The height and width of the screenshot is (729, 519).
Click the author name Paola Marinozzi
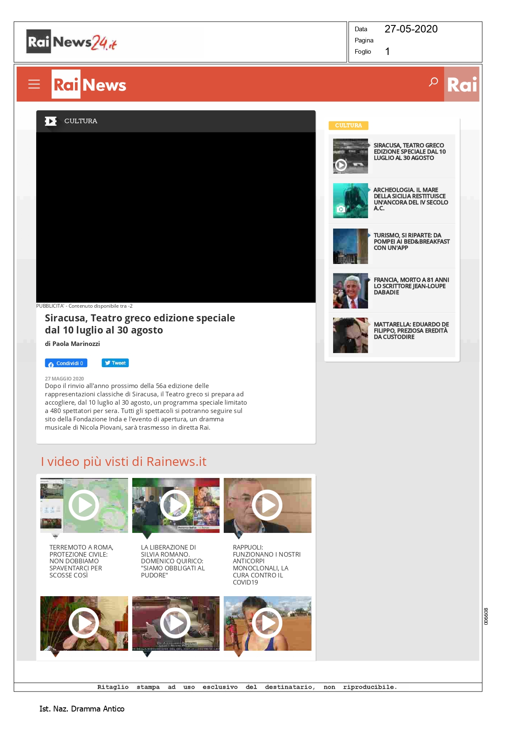point(76,344)
